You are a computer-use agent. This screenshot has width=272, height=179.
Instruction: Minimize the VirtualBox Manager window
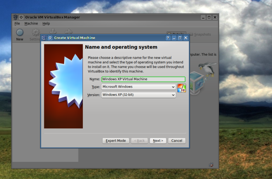(203, 17)
